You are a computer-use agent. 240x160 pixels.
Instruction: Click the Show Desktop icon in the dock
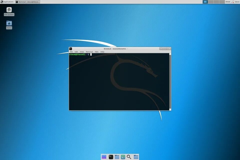pyautogui.click(x=104, y=157)
